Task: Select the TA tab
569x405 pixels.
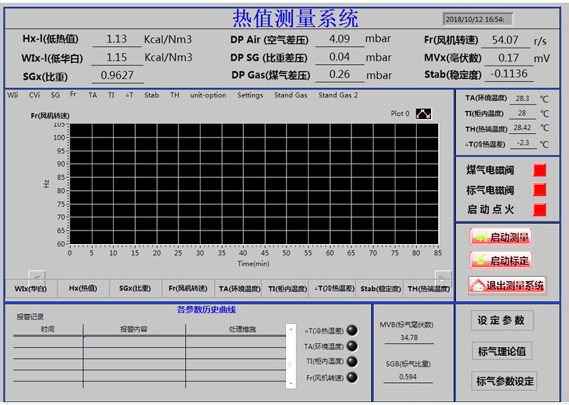Action: point(92,95)
